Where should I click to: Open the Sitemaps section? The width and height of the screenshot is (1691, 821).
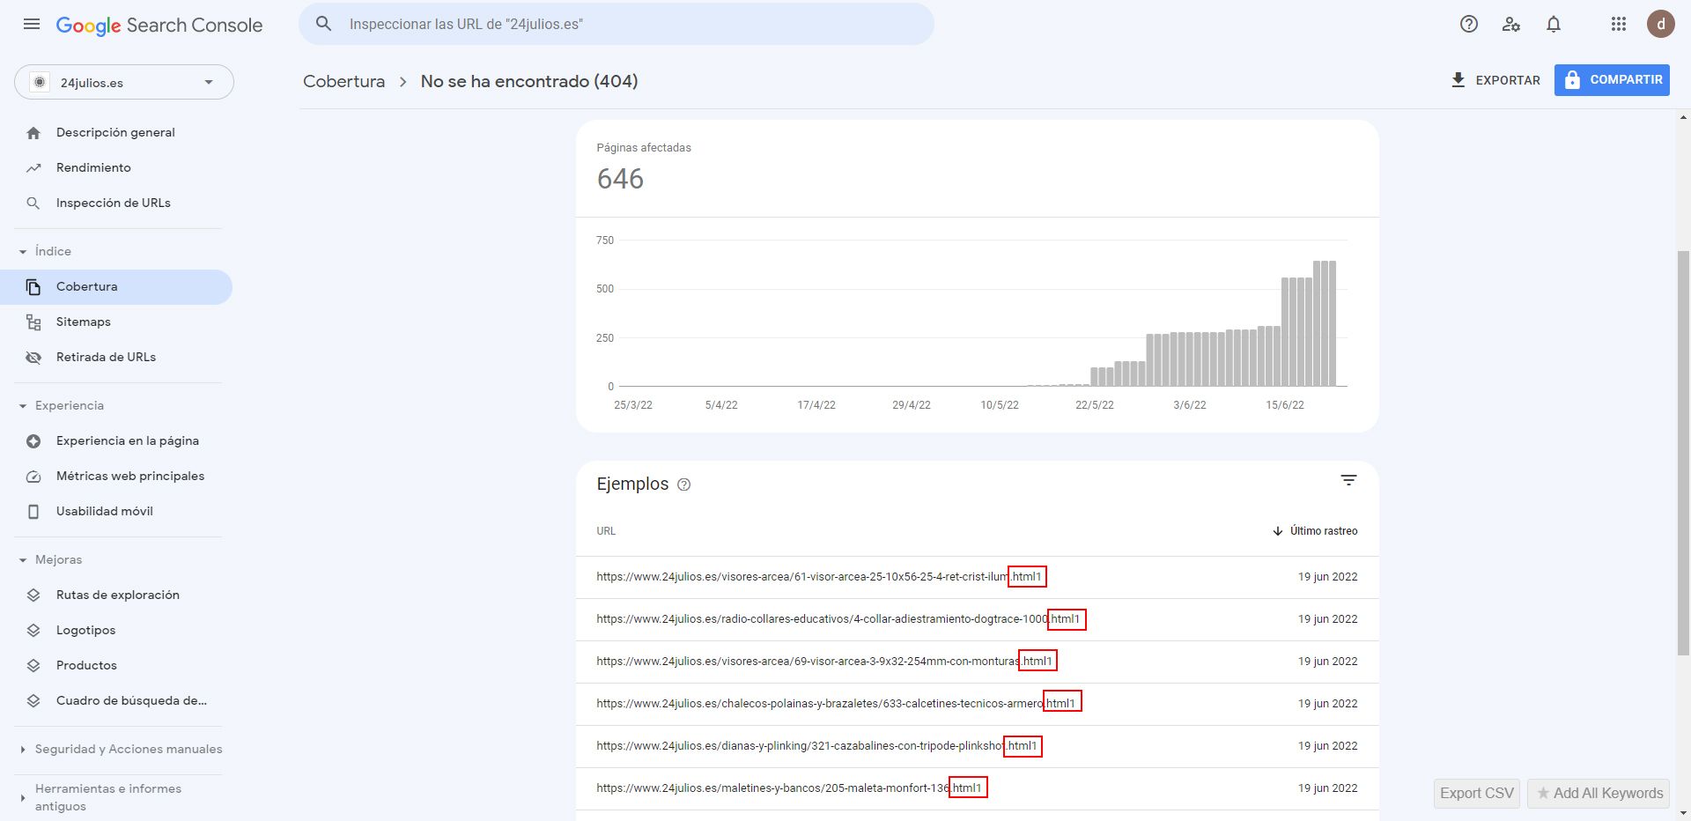point(84,322)
